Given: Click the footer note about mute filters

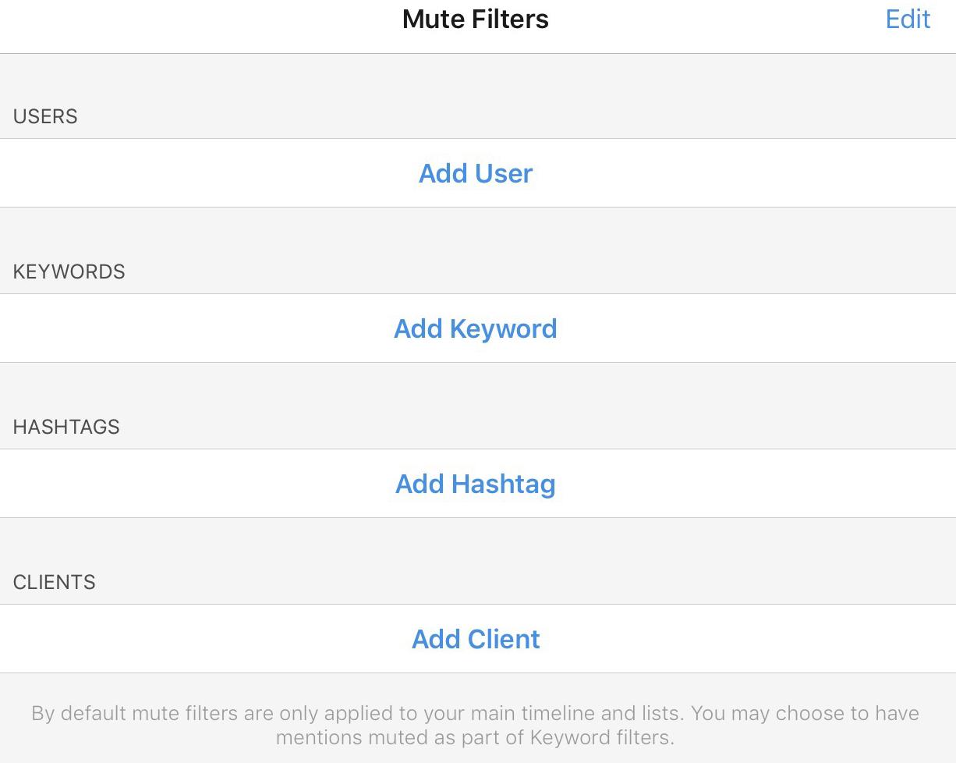Looking at the screenshot, I should pyautogui.click(x=476, y=725).
